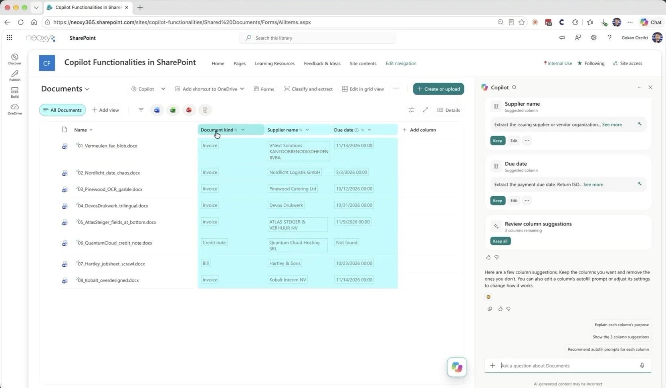Open Copilot panel more options ellipsis

[x=640, y=87]
